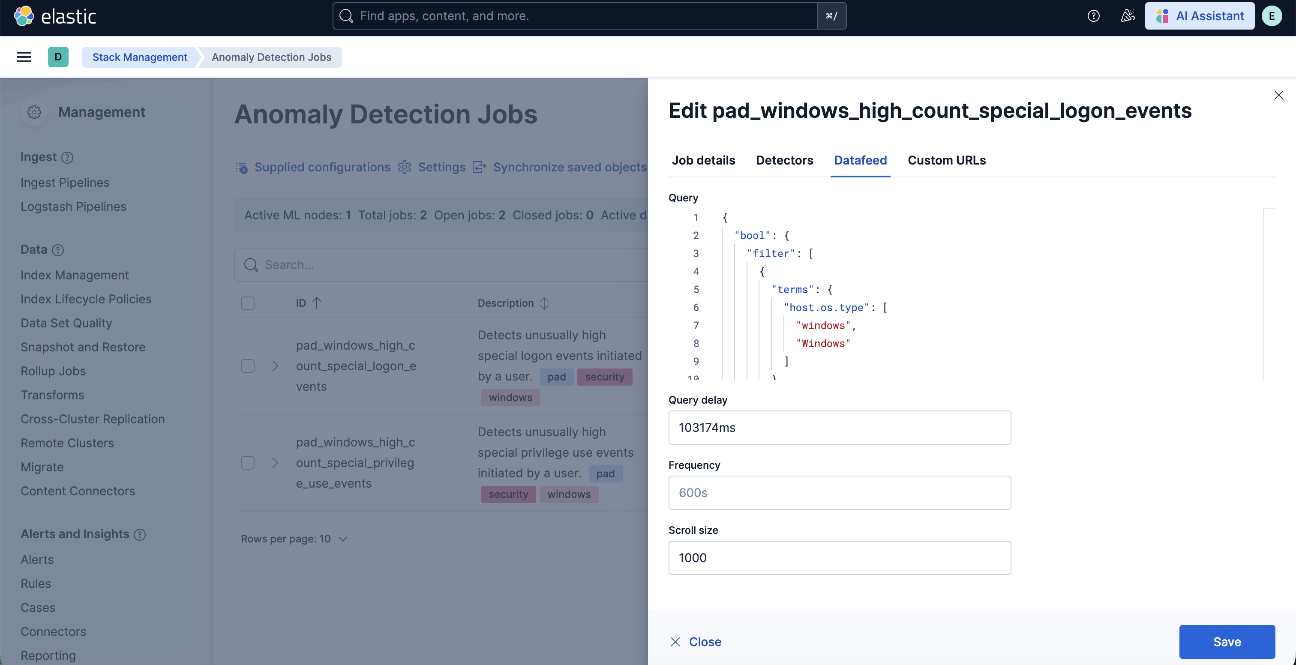Expand details for the special privilege use job
The image size is (1296, 665).
(275, 463)
